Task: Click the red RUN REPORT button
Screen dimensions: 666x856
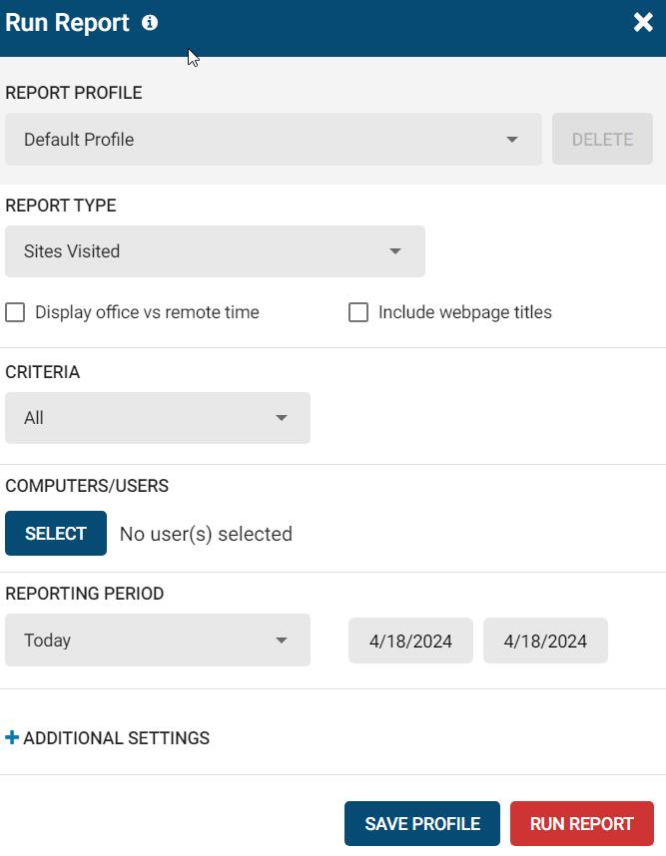Action: point(582,823)
